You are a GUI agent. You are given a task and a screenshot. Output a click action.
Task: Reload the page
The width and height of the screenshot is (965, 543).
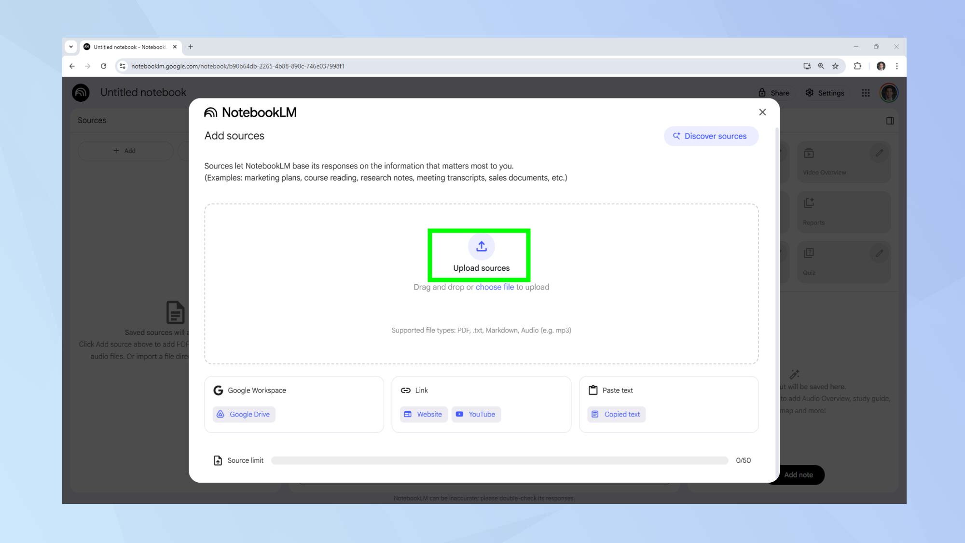103,66
